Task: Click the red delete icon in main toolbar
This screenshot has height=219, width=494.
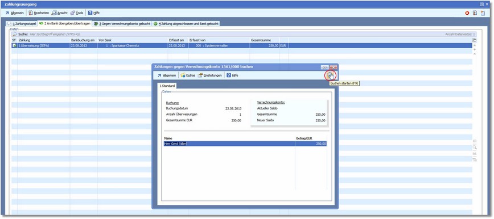Action: [x=467, y=13]
